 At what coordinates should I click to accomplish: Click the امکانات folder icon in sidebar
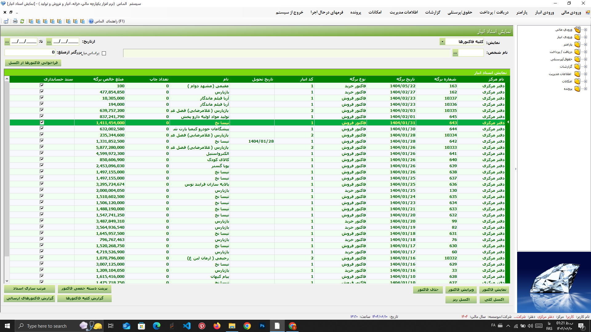577,81
